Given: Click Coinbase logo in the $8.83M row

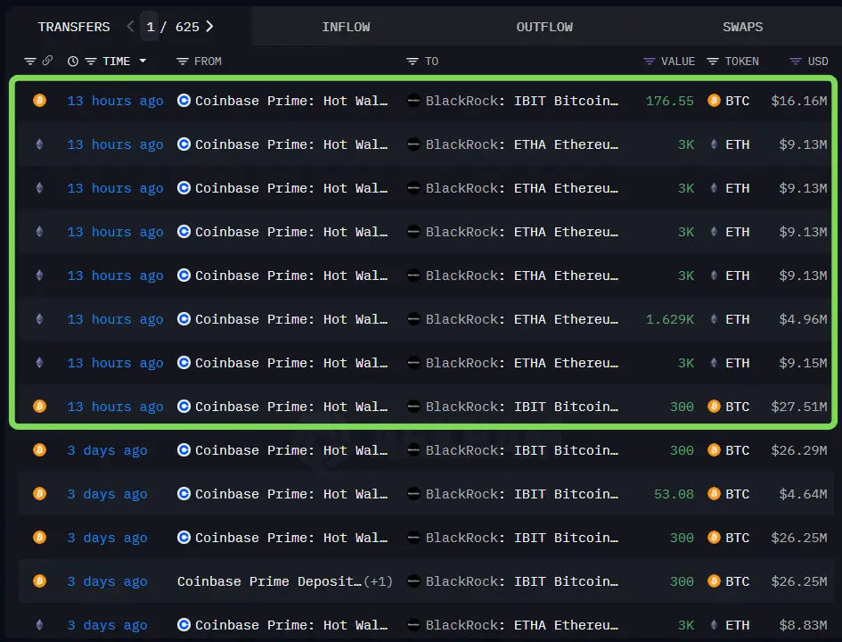Looking at the screenshot, I should (184, 625).
